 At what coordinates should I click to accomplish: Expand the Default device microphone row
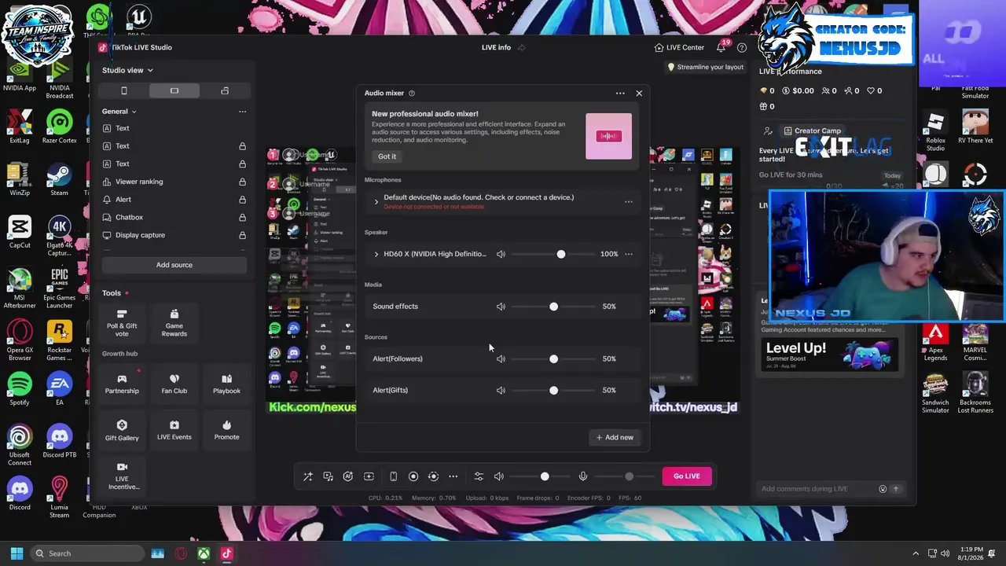pyautogui.click(x=376, y=202)
